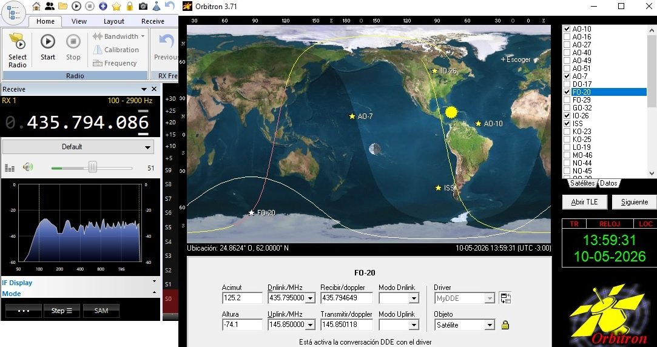Click the Siguiente button
The width and height of the screenshot is (657, 347).
(635, 202)
